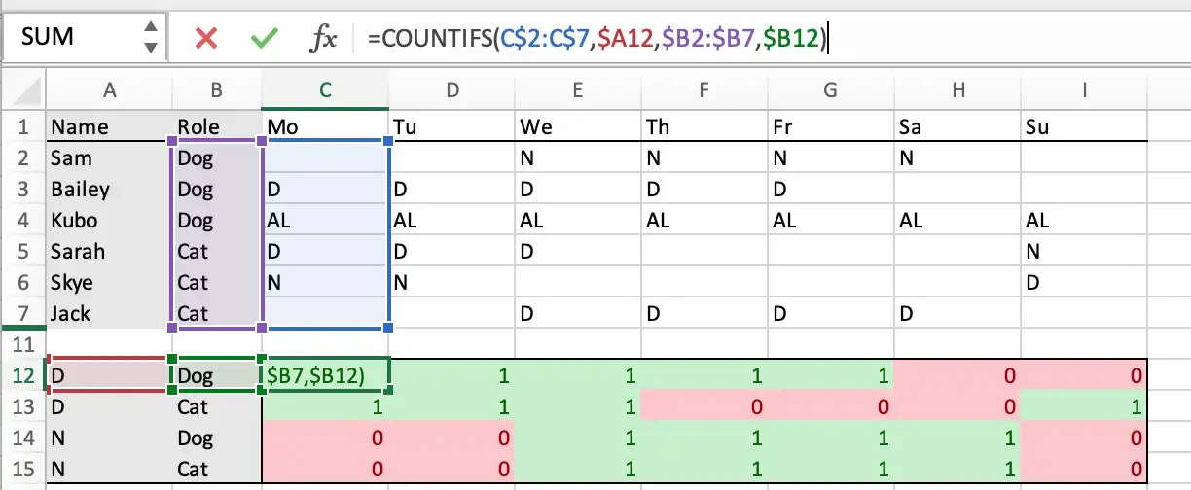This screenshot has height=490, width=1191.
Task: Click the D cell in row 12
Action: [x=109, y=375]
